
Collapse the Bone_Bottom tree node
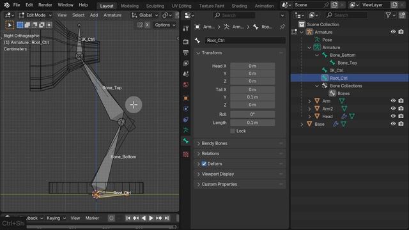[x=317, y=56]
